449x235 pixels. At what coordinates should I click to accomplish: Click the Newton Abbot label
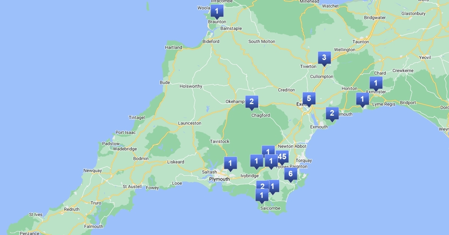[292, 146]
